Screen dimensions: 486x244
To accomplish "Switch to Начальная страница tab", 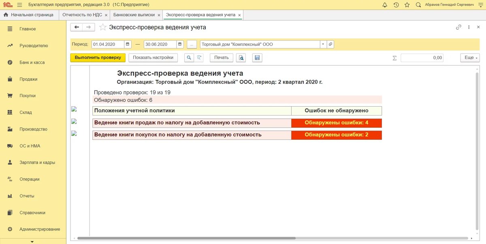I will click(28, 15).
